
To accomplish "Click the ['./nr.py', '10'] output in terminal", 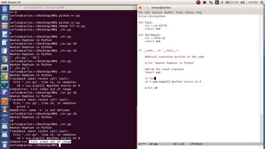I will pyautogui.click(x=24, y=58).
